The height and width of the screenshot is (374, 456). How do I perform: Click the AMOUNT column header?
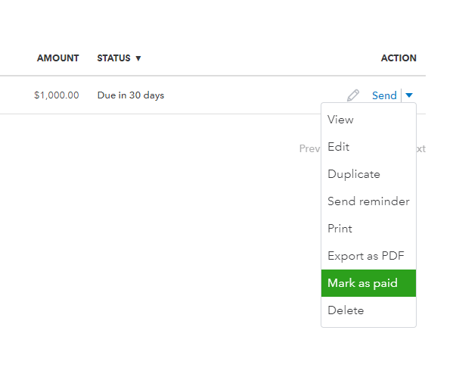[x=57, y=58]
